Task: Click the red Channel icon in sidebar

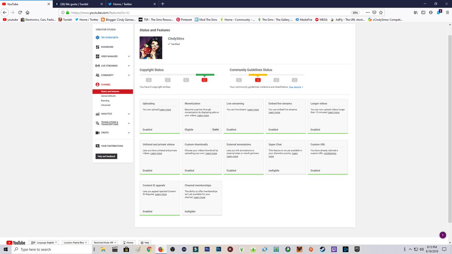Action: tap(98, 85)
